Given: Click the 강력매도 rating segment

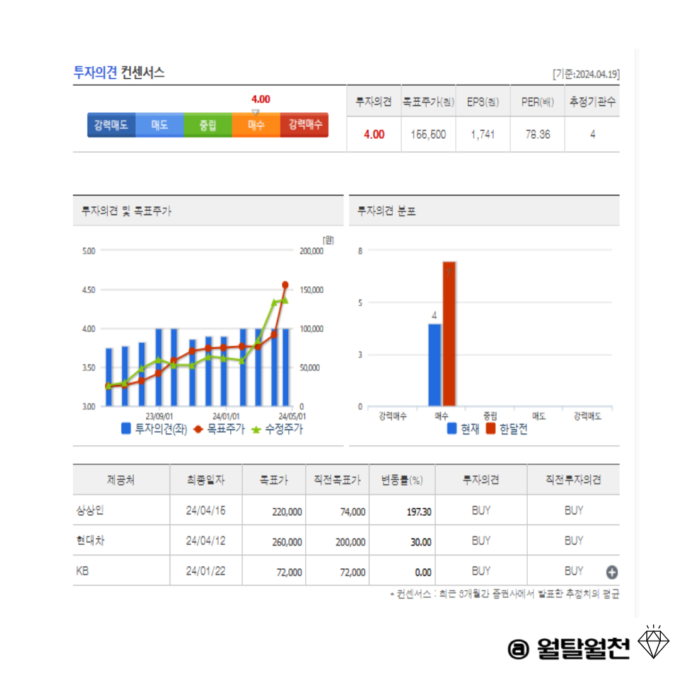Looking at the screenshot, I should [111, 125].
